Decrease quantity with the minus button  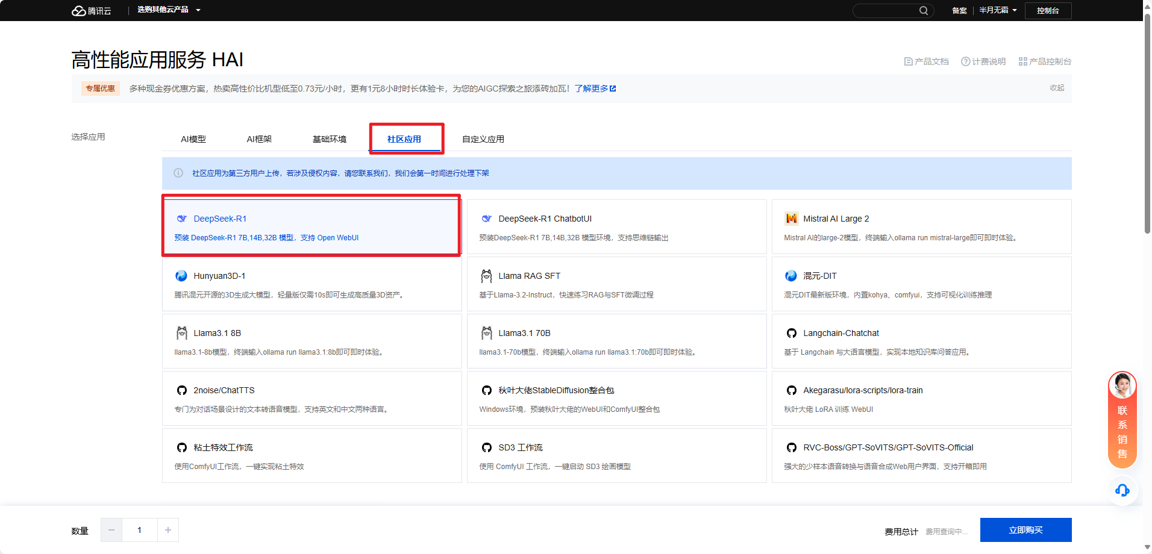111,530
